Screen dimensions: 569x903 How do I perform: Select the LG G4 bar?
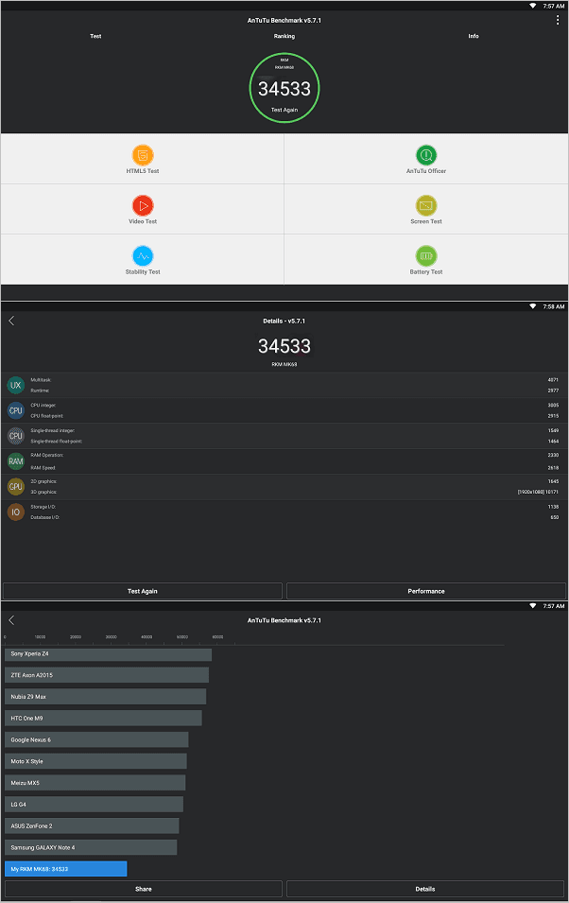(94, 805)
